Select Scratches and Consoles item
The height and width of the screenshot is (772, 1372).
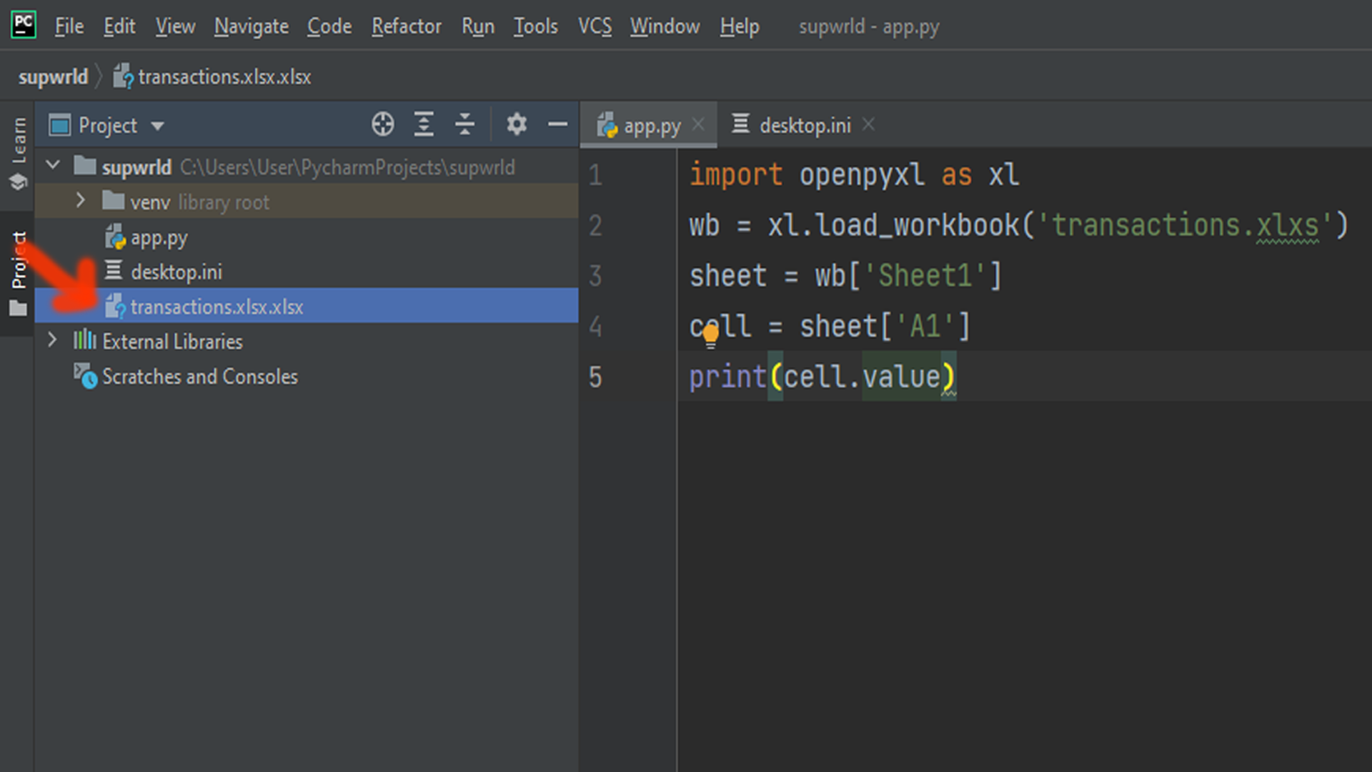tap(199, 377)
